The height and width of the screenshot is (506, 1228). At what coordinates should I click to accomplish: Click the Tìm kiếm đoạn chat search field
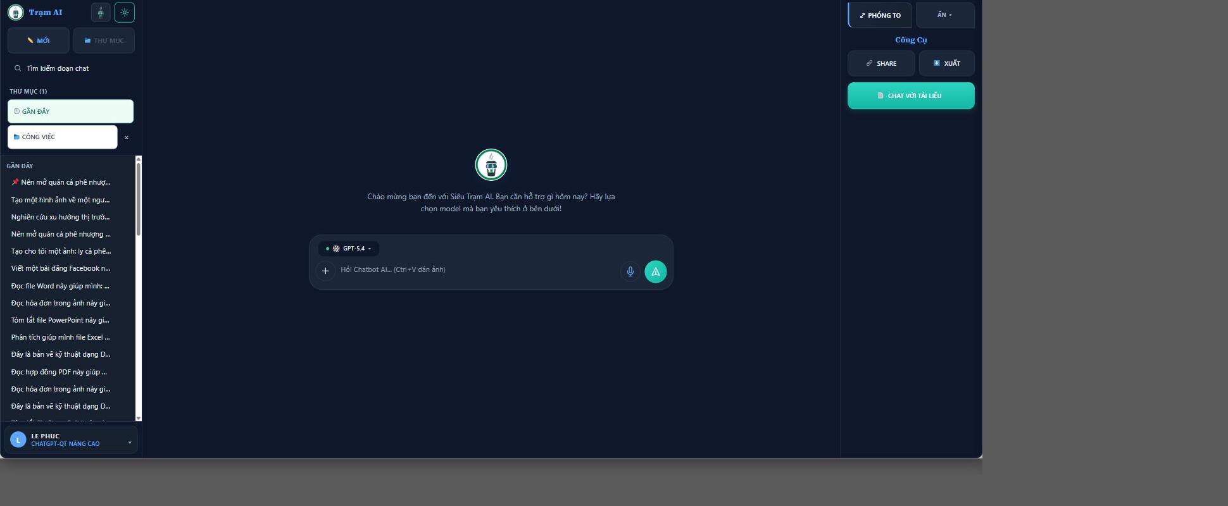[71, 68]
